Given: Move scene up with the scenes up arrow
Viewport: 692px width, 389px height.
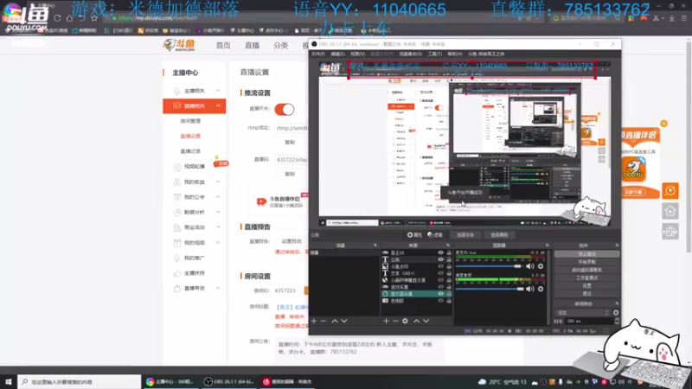Looking at the screenshot, I should click(x=335, y=321).
